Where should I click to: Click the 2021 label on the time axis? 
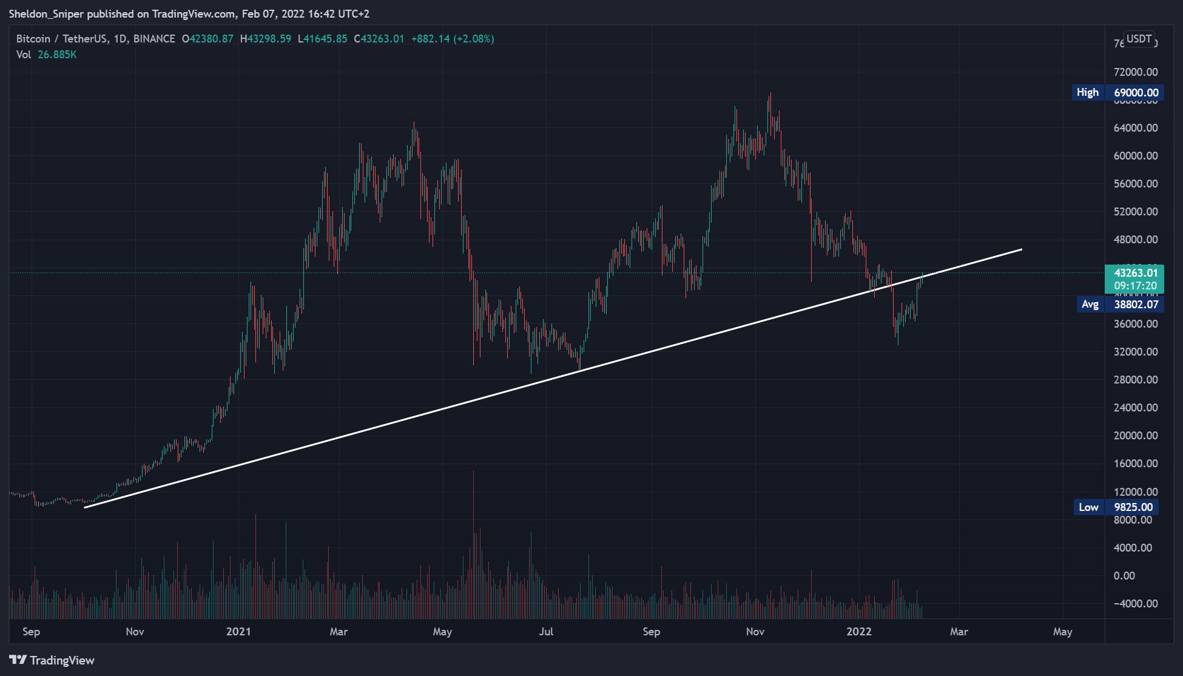pos(238,632)
